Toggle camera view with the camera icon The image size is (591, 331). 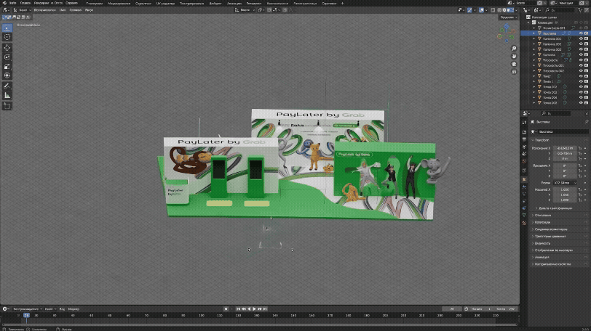click(x=514, y=64)
